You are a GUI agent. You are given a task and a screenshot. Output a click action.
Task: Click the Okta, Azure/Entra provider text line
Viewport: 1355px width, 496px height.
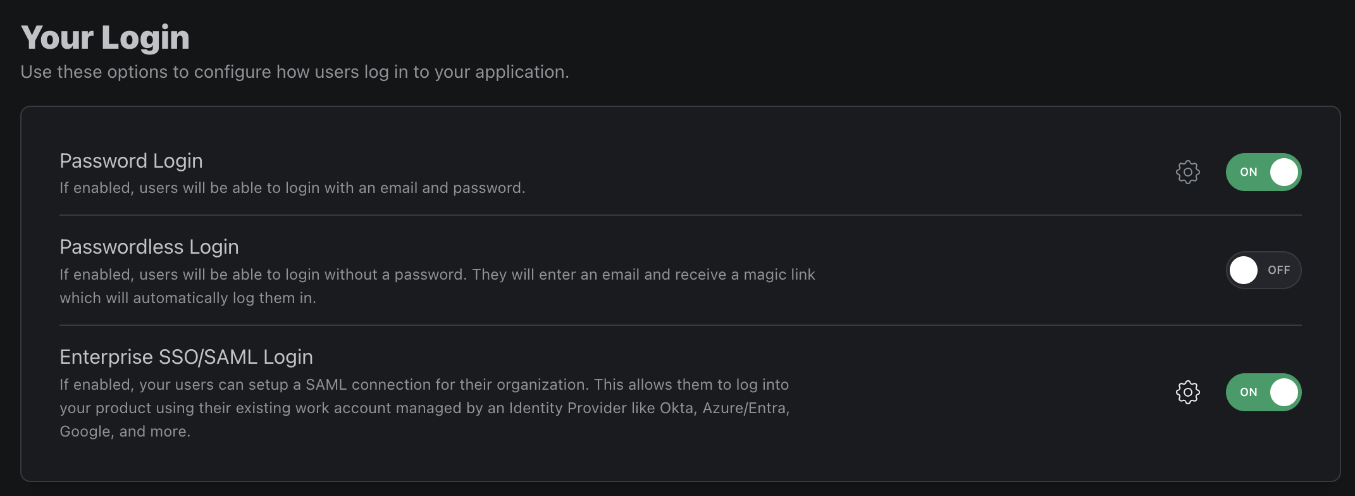[424, 408]
